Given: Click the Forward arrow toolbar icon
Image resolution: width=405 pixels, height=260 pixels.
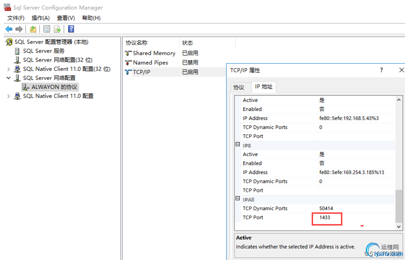Looking at the screenshot, I should pyautogui.click(x=19, y=29).
